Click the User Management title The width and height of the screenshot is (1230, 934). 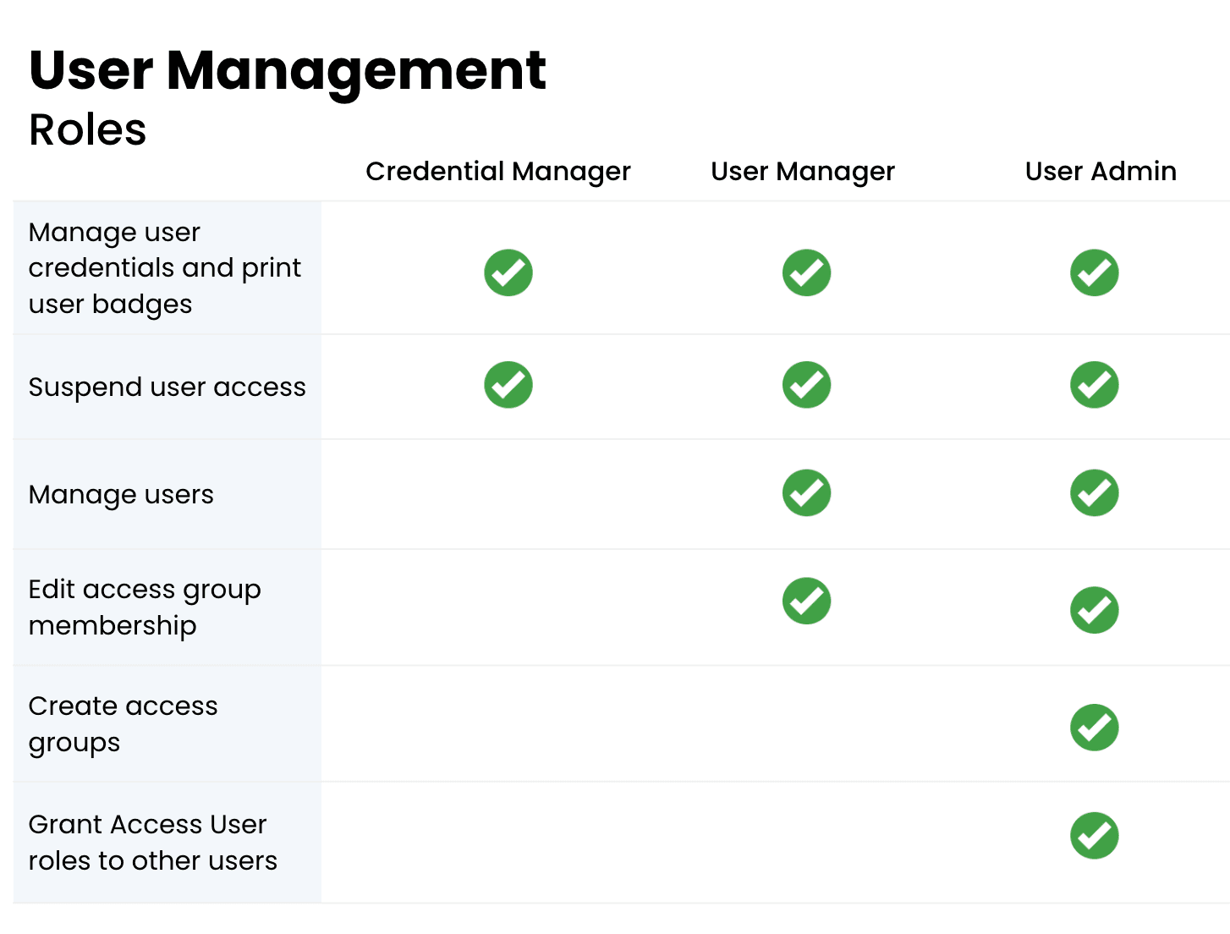287,71
